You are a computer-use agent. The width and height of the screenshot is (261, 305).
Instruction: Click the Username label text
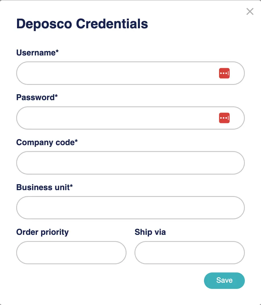pos(36,53)
